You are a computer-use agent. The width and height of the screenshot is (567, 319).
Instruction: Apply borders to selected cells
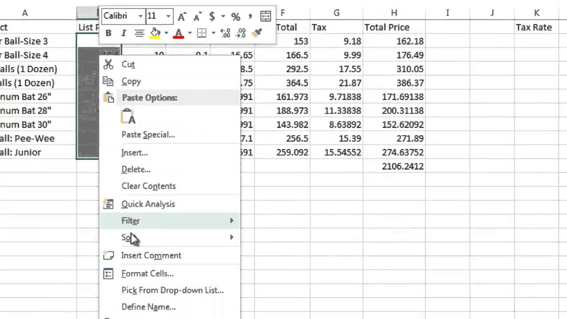202,33
